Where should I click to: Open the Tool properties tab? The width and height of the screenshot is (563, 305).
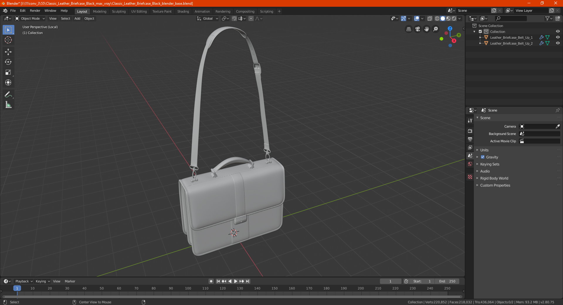click(470, 121)
